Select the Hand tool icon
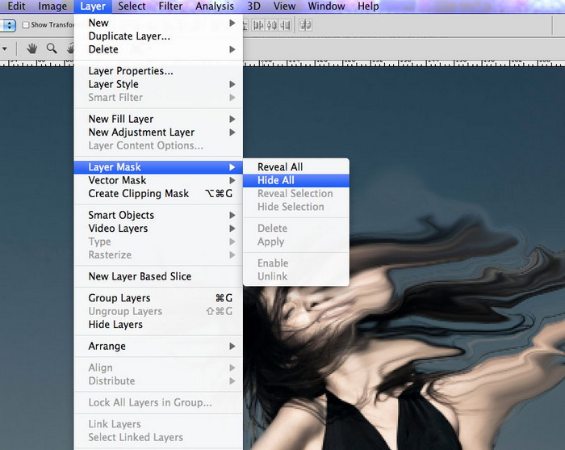Screen dimensions: 565x450 [x=31, y=48]
